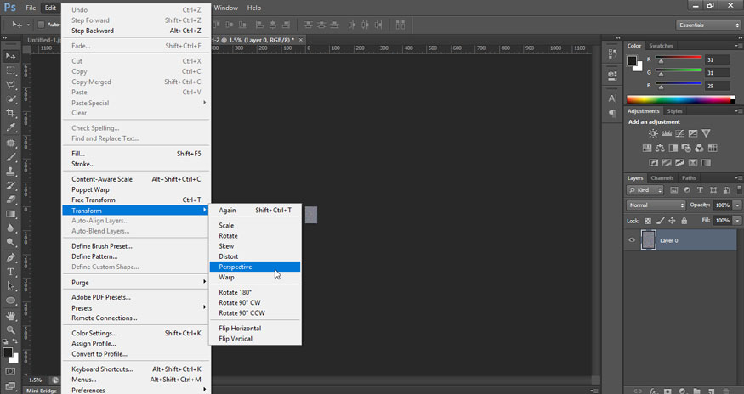
Task: Open the Fill slider dropdown arrow
Action: point(737,221)
